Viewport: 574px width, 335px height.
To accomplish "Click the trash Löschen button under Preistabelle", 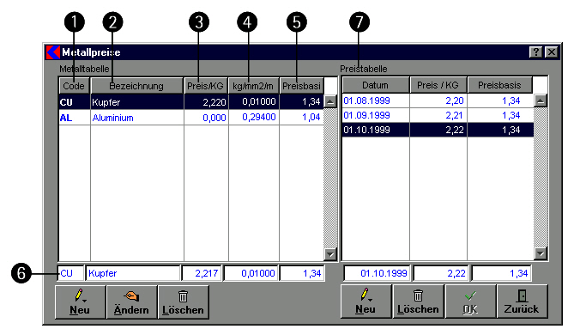I will (x=419, y=301).
